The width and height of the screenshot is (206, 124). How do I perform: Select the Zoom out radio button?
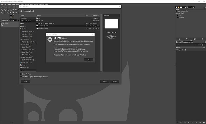coord(178,17)
